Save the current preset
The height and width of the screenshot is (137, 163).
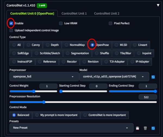click(x=137, y=128)
